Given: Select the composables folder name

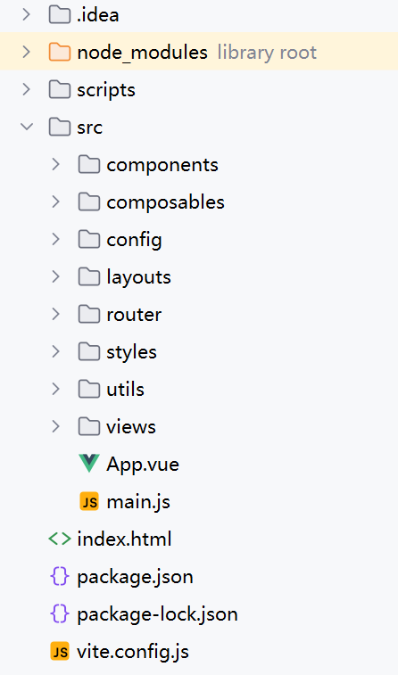Looking at the screenshot, I should (x=165, y=202).
